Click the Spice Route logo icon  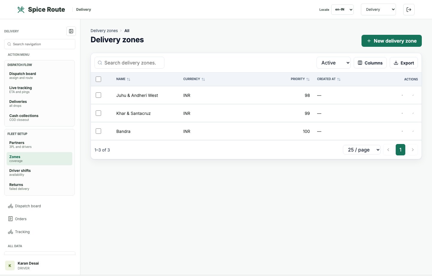click(x=21, y=10)
